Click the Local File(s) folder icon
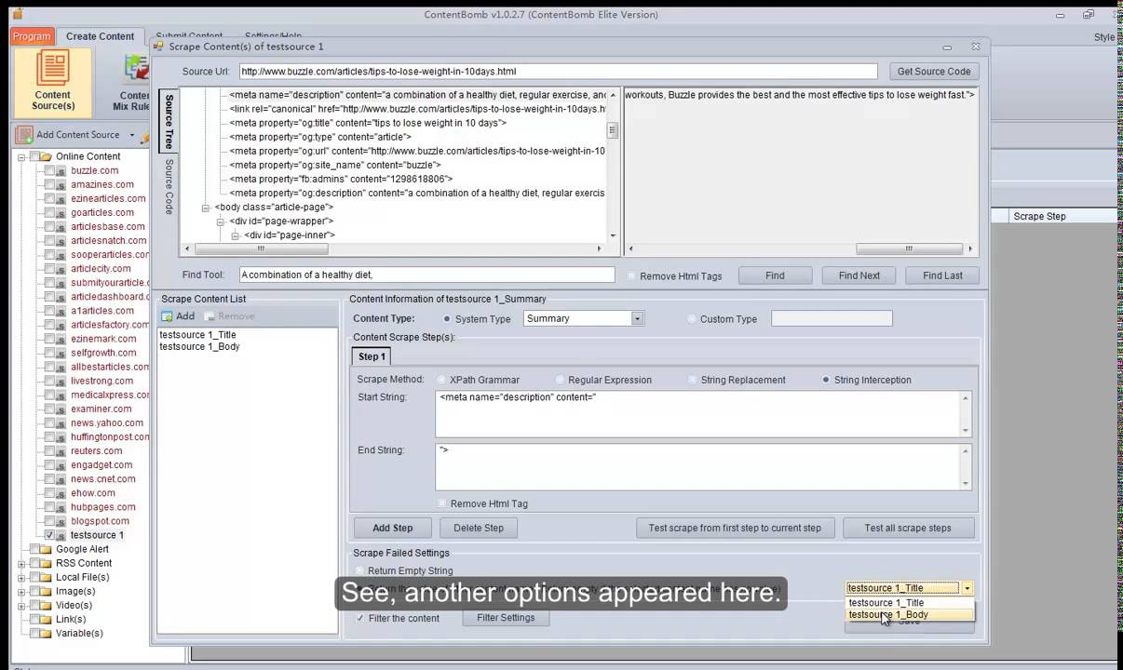The width and height of the screenshot is (1123, 670). click(x=46, y=577)
